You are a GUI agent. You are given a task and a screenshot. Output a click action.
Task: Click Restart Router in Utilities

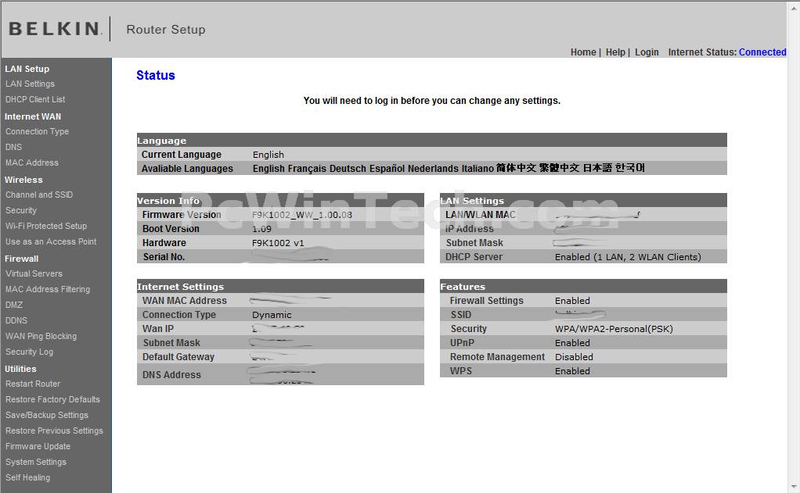point(33,384)
